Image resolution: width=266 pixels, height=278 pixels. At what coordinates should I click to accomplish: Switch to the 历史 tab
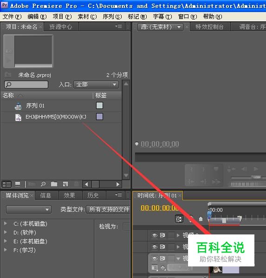click(x=93, y=195)
